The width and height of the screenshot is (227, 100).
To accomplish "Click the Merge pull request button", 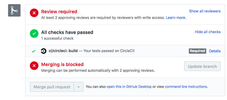I will (52, 87).
